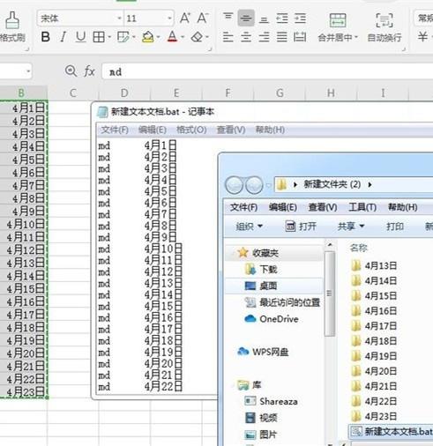Click Explorer back navigation button

click(x=234, y=185)
